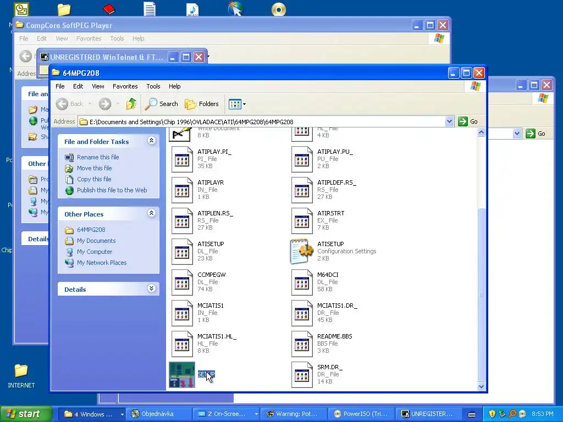Click Copy this file link

(94, 179)
